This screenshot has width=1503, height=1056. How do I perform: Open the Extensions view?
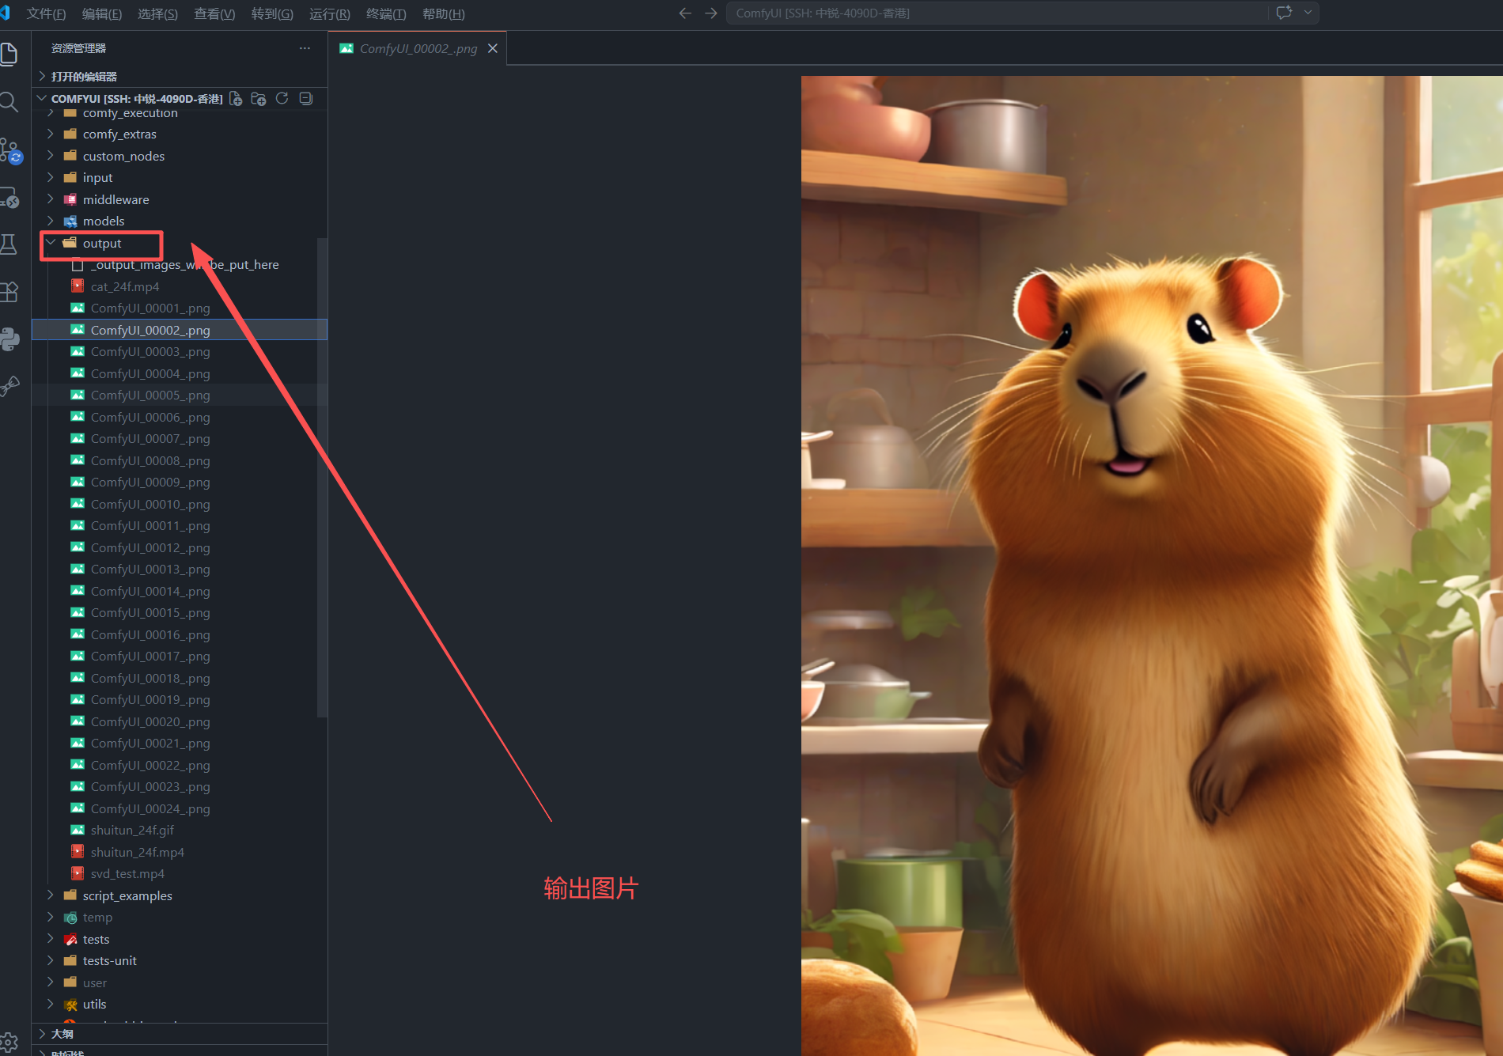click(x=9, y=292)
